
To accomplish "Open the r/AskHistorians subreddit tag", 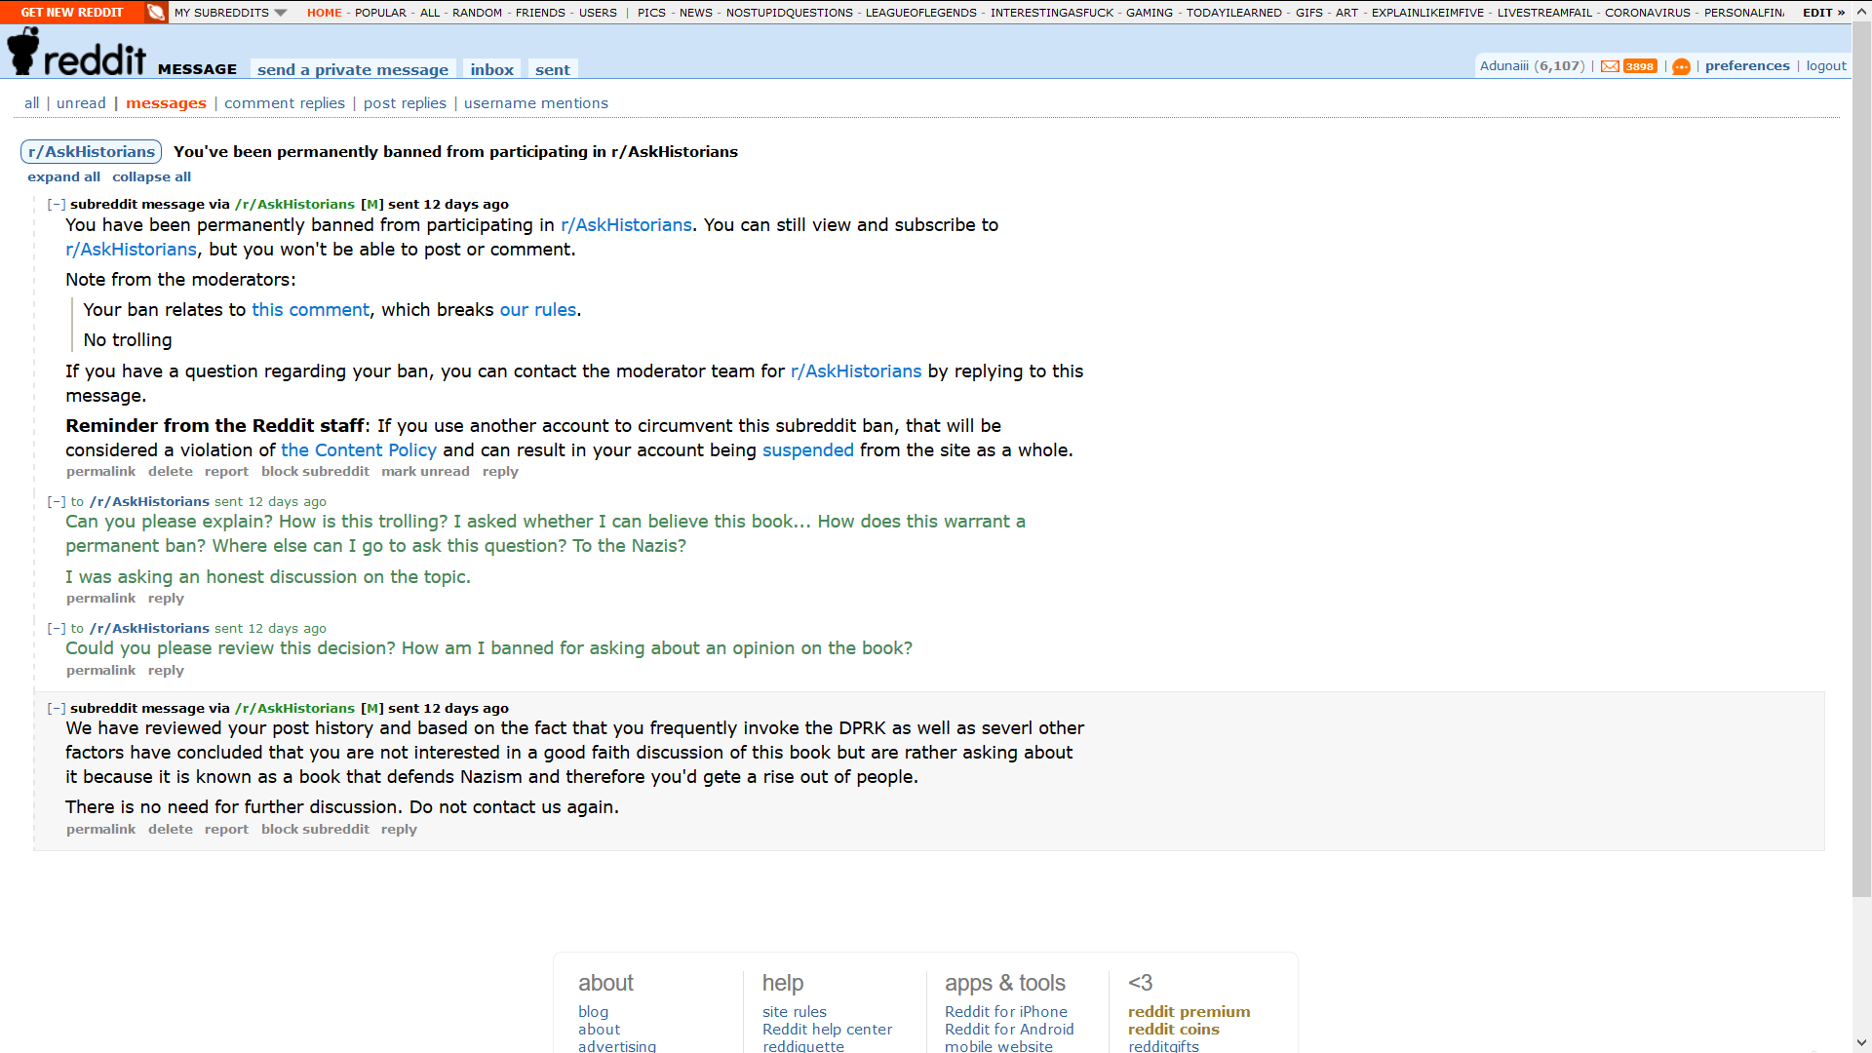I will point(92,152).
